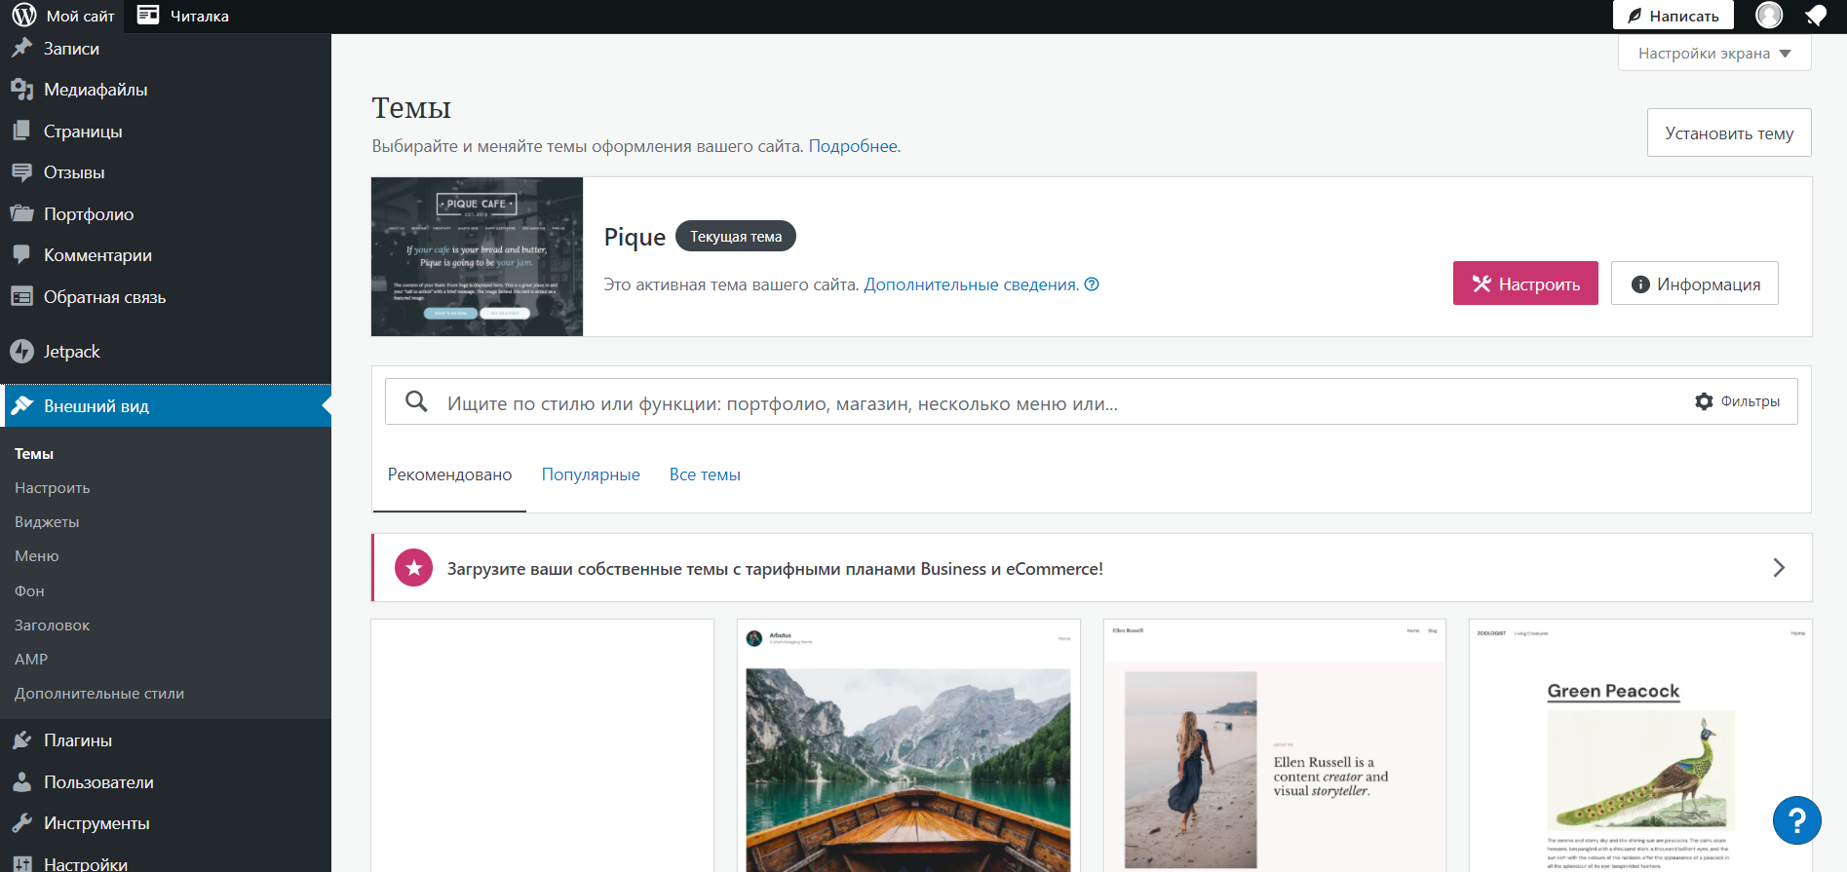The height and width of the screenshot is (872, 1847).
Task: Open AMP submenu item
Action: click(x=31, y=660)
